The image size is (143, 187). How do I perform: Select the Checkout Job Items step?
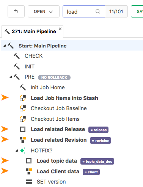pyautogui.click(x=55, y=119)
